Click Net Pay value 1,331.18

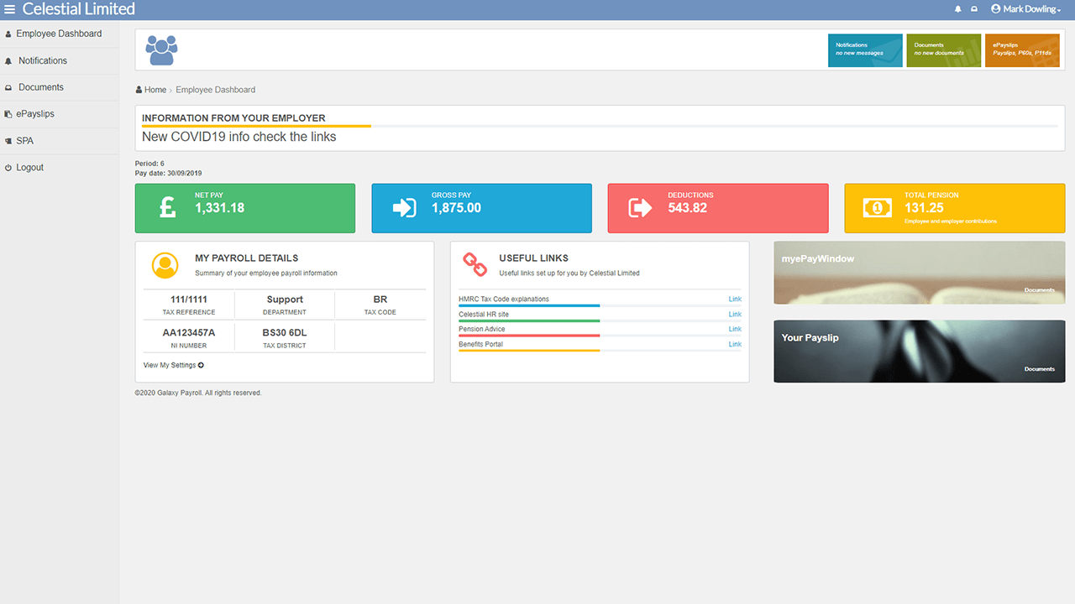click(x=220, y=208)
